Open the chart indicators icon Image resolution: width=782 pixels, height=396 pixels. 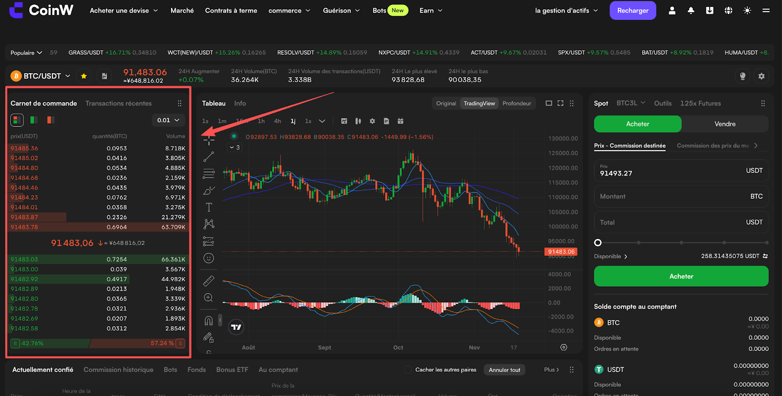point(344,121)
